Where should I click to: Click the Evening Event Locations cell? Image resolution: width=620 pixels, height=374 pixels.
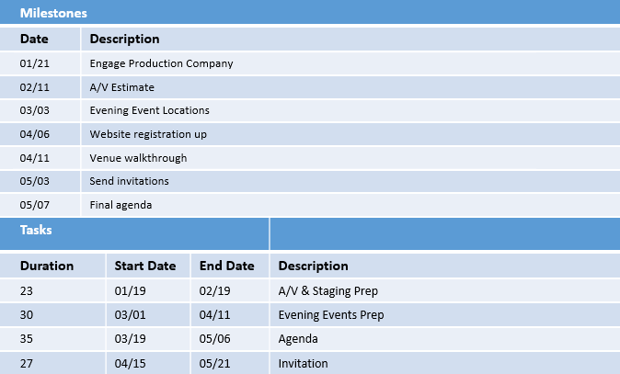(149, 110)
